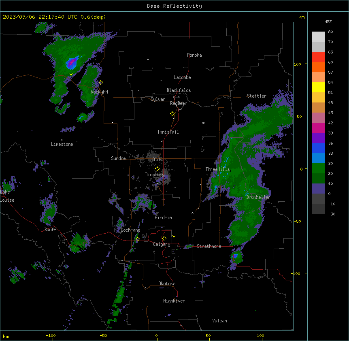Viewport: 349px width, 341px height.
Task: Click the asterisk marker above Limestone
Action: coord(62,140)
